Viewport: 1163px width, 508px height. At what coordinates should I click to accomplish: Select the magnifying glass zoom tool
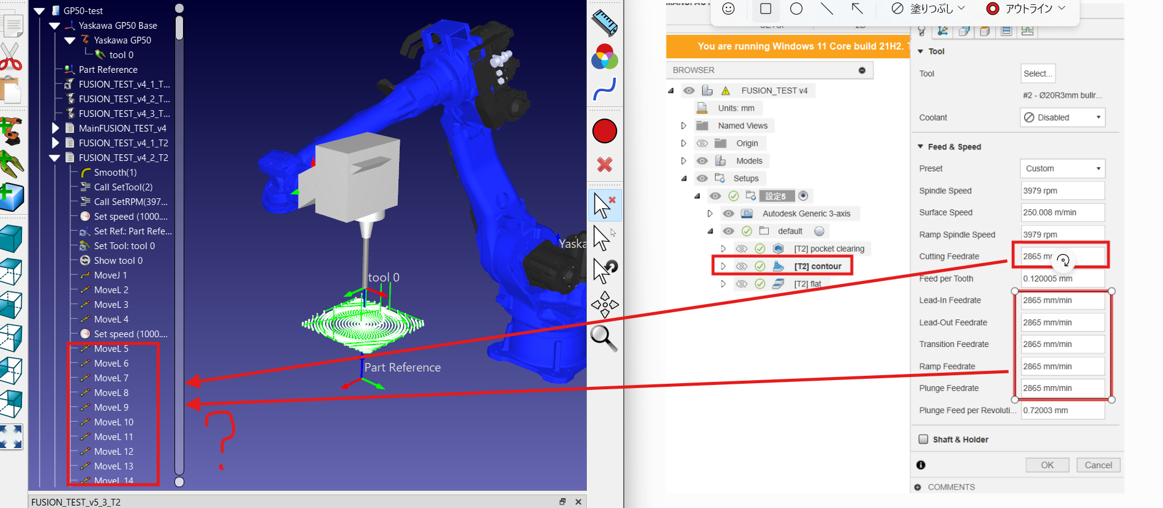[x=604, y=338]
